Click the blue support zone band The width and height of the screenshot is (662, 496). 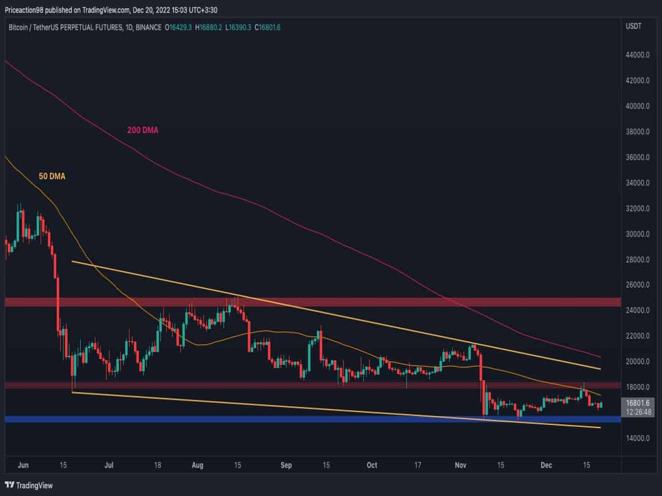click(310, 419)
